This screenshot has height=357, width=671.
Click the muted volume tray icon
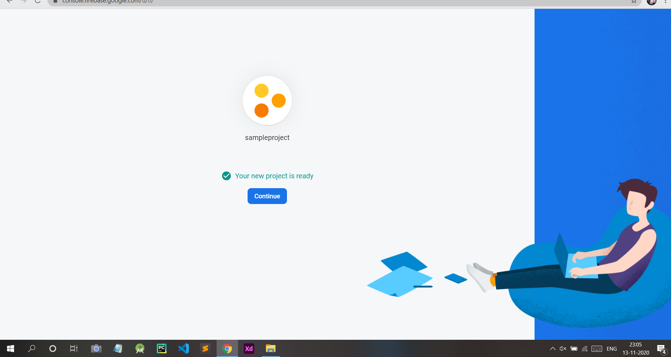click(x=563, y=349)
